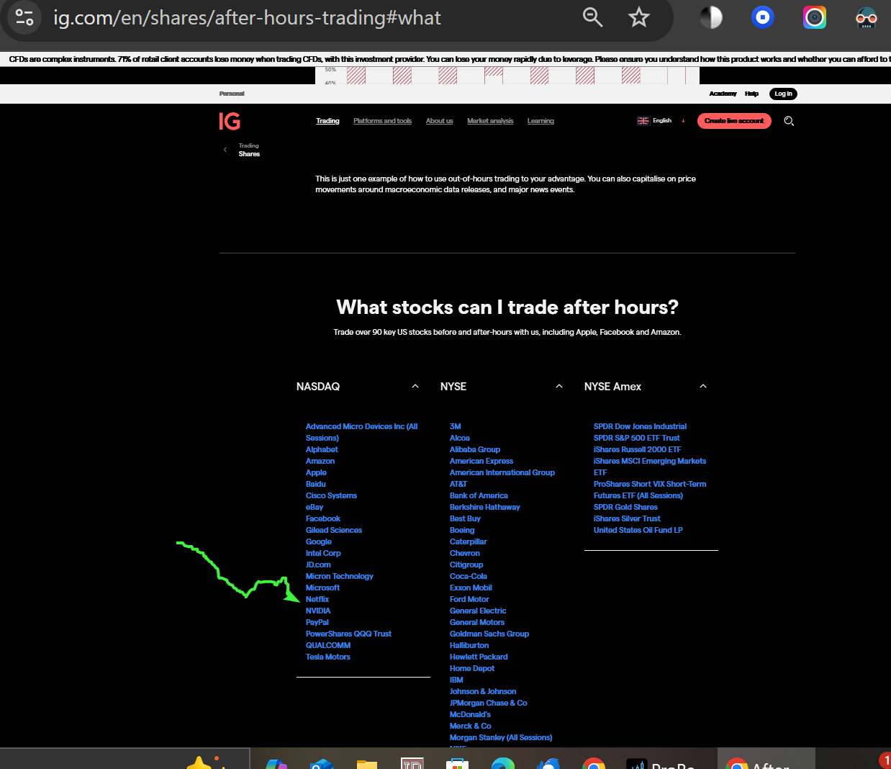Screen dimensions: 891x769
Task: Click the back chevron beside Trading Shares
Action: [x=225, y=150]
